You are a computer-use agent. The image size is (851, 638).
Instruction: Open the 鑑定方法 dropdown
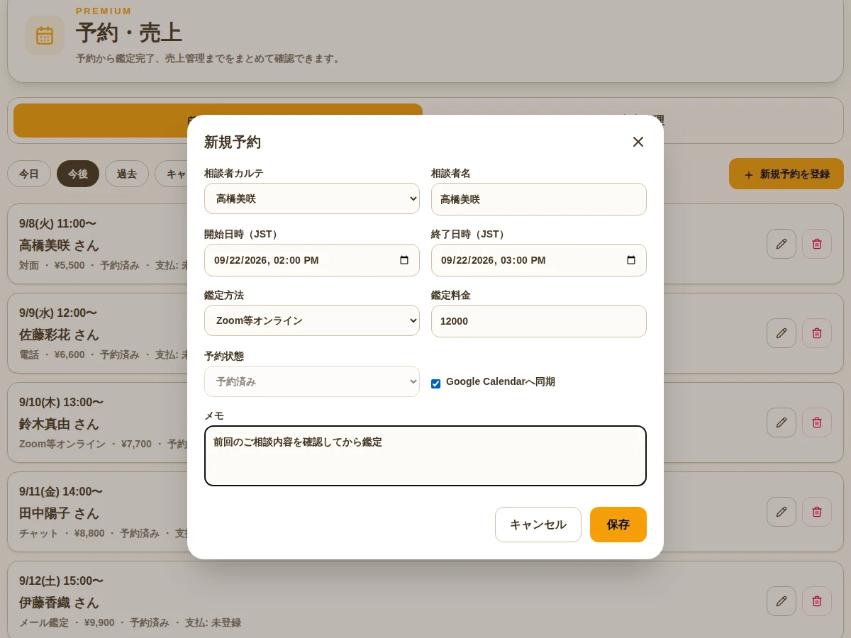point(312,321)
